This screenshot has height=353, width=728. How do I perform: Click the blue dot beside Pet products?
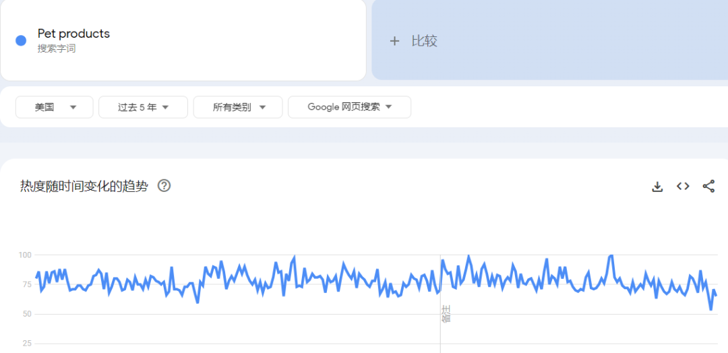coord(21,40)
